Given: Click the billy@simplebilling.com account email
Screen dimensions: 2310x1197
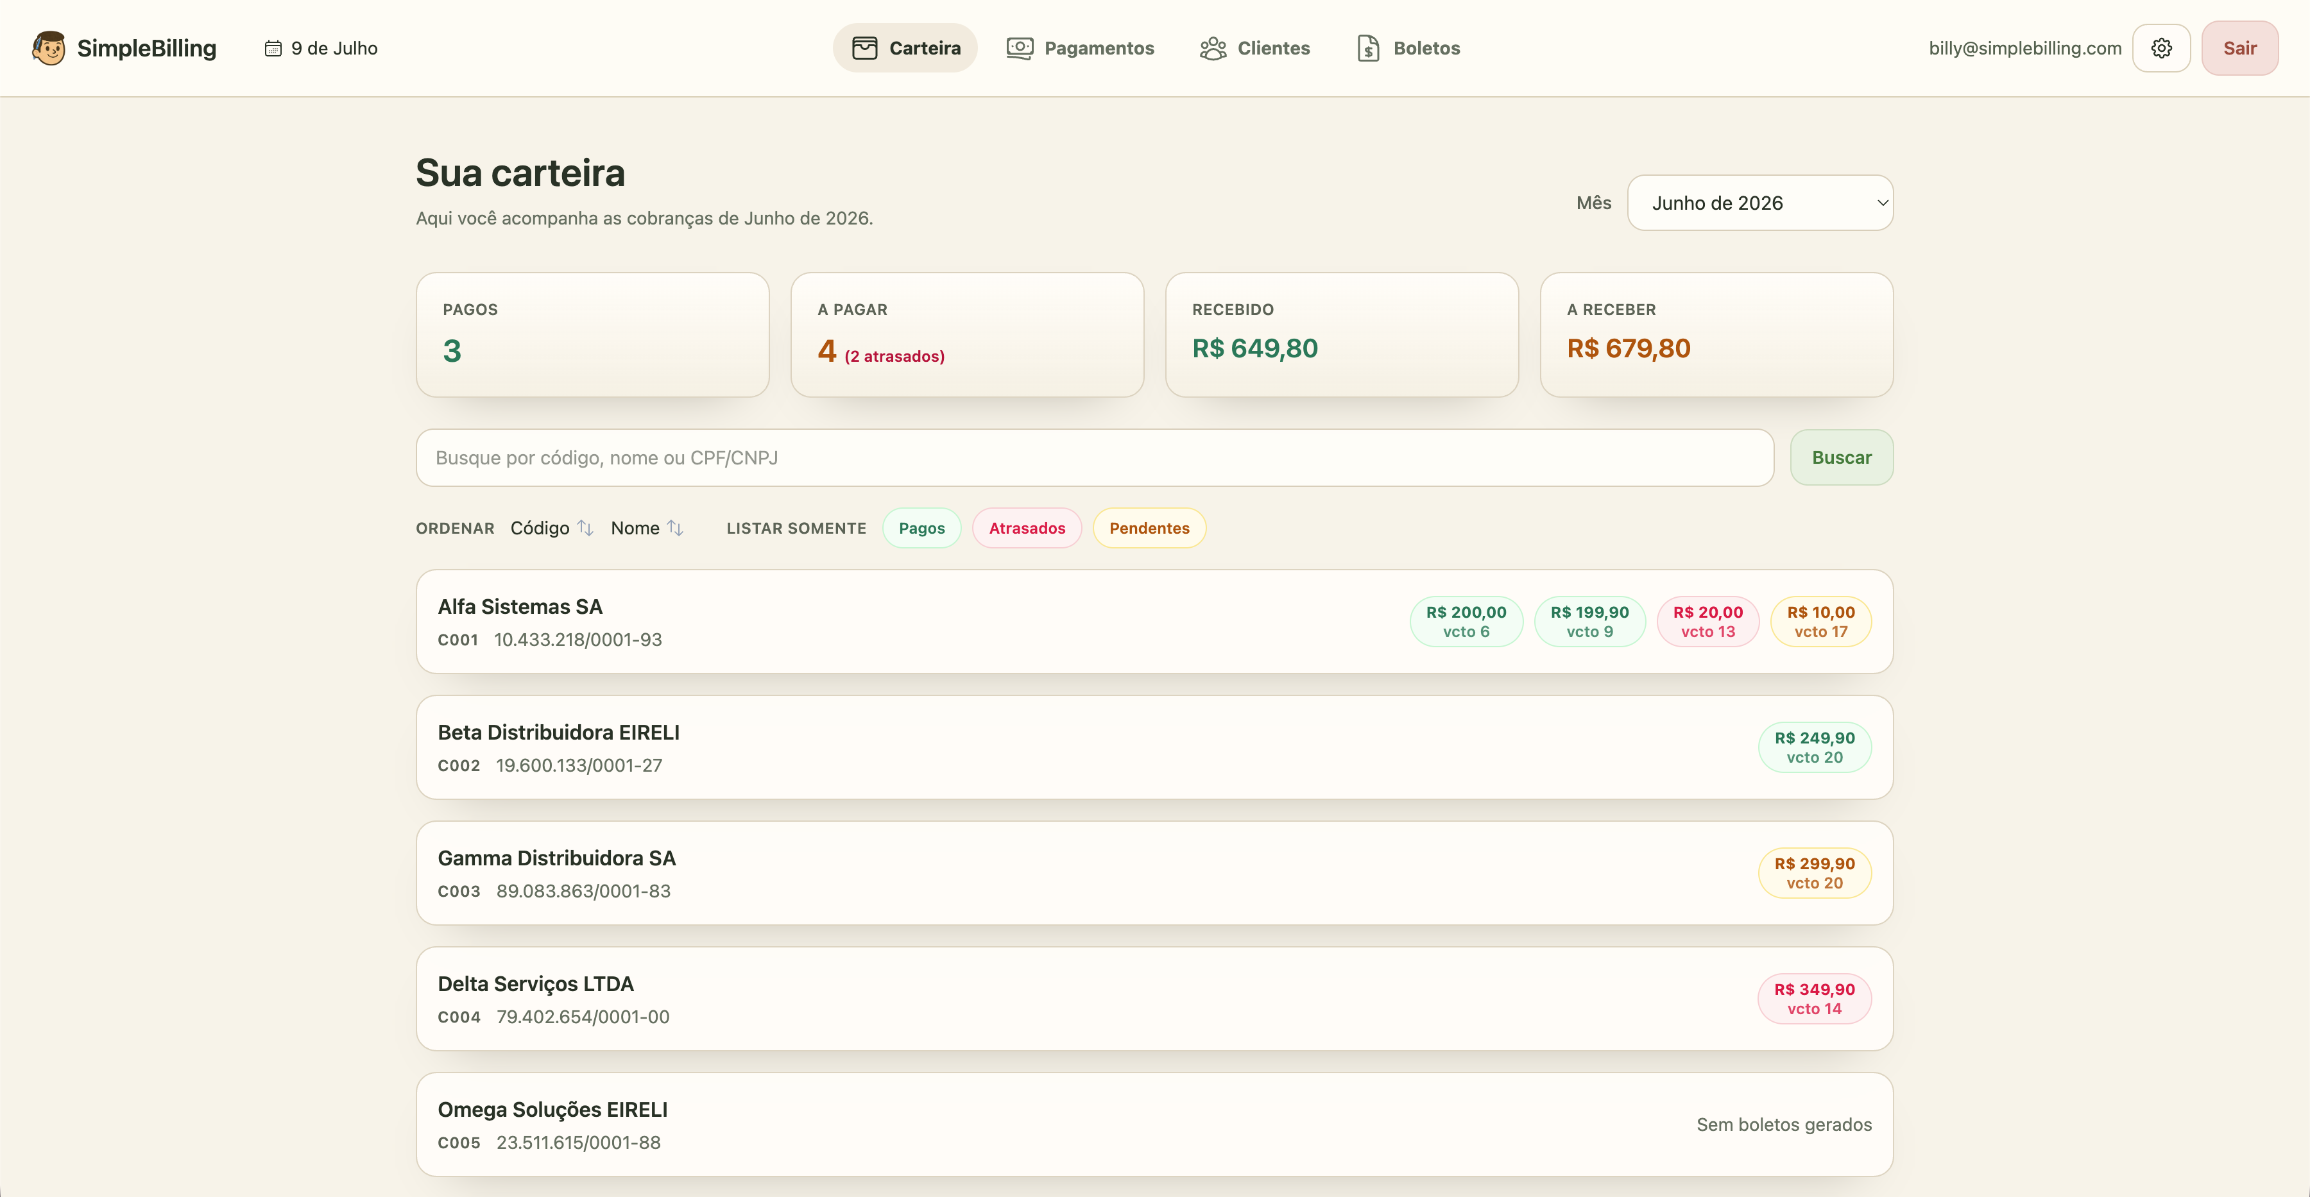Looking at the screenshot, I should point(2025,48).
